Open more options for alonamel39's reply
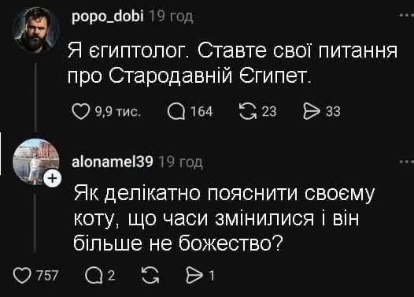414x297 pixels. tap(406, 161)
